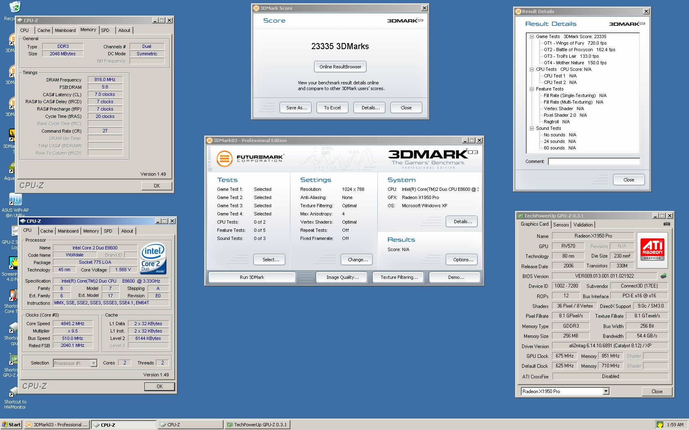The image size is (689, 430).
Task: Open SPD tab in the top CPU-Z window
Action: (x=105, y=30)
